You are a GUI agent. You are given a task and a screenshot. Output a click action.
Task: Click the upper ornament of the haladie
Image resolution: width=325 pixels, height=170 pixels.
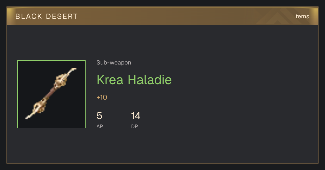coord(61,80)
